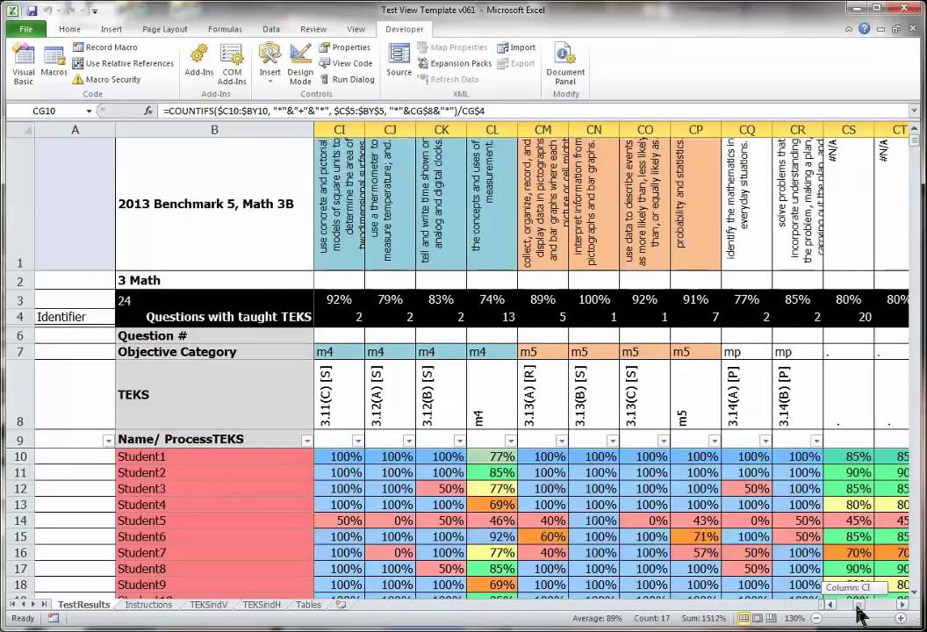The width and height of the screenshot is (927, 632).
Task: Select Student5 name cell
Action: tap(214, 521)
